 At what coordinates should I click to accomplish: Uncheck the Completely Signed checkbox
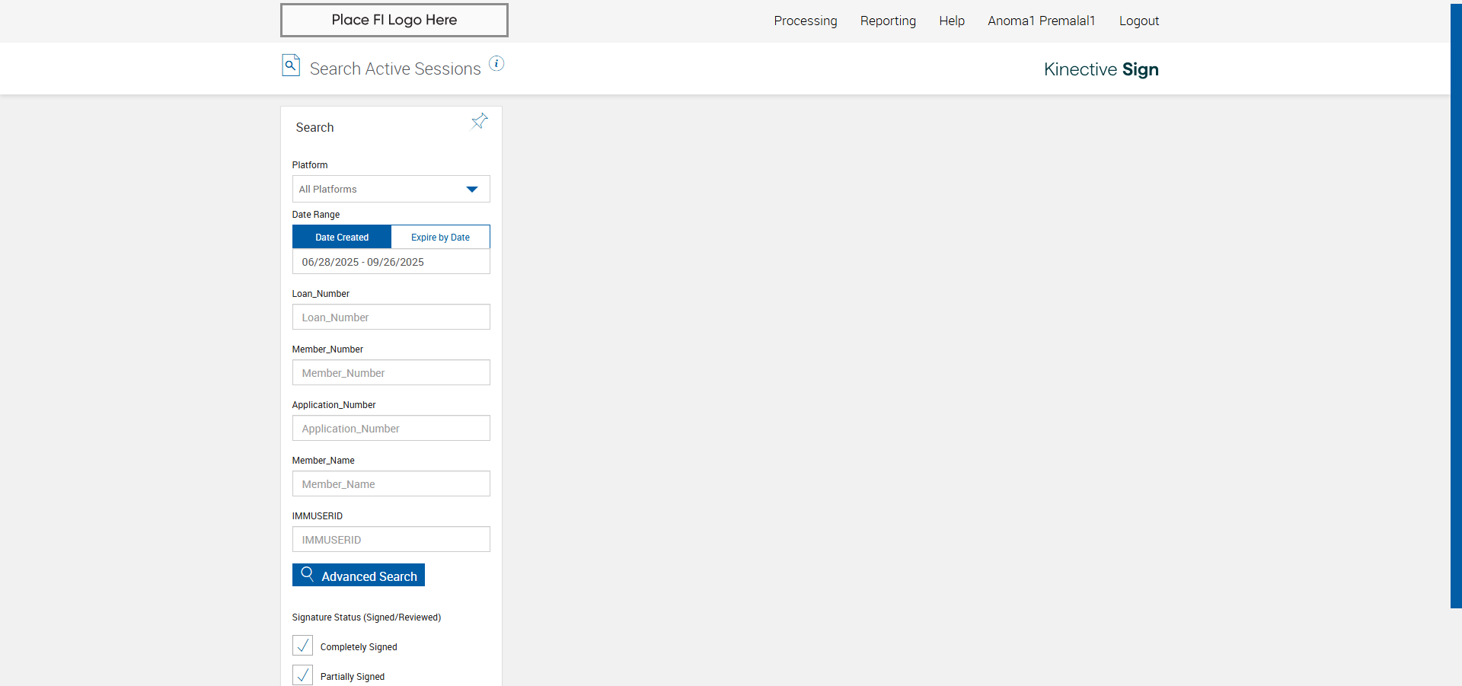[302, 646]
